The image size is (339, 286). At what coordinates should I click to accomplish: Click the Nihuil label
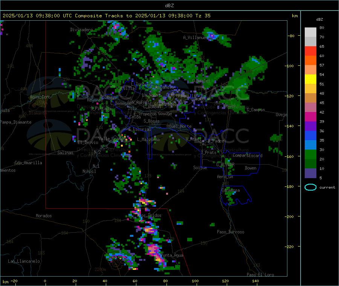89,171
